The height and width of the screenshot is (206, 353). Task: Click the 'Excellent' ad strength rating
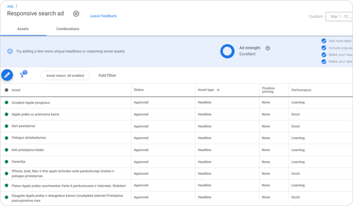(x=247, y=54)
